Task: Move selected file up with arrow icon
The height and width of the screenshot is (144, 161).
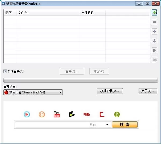Action: [155, 31]
